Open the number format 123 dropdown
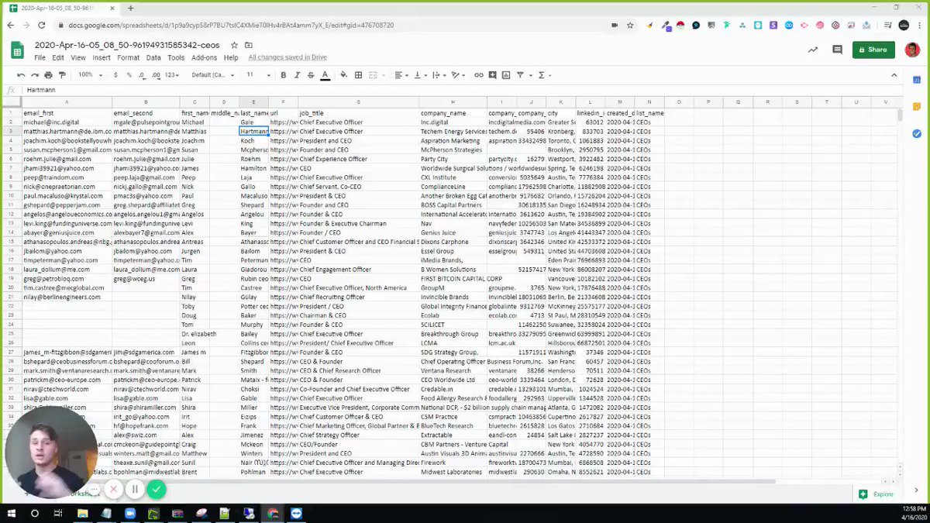This screenshot has height=523, width=930. (173, 75)
